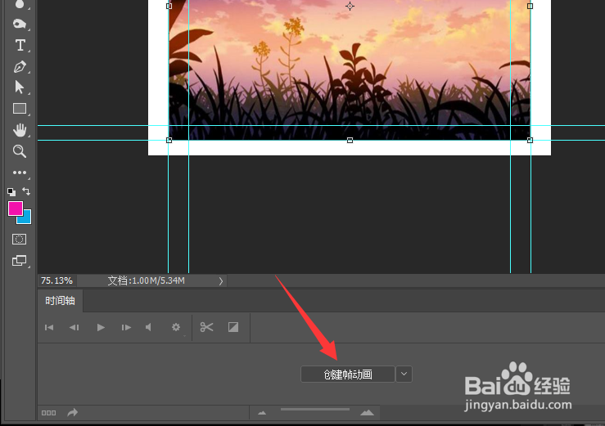Open the magenta foreground color picker
Viewport: 605px width, 426px height.
coord(16,209)
